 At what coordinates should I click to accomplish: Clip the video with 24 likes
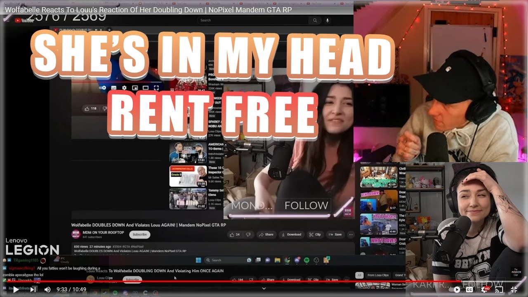click(315, 234)
